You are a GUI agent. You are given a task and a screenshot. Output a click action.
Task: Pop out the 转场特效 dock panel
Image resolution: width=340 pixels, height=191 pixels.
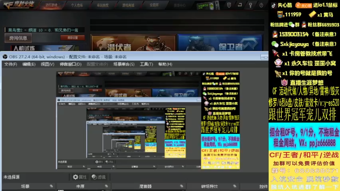[235, 186]
